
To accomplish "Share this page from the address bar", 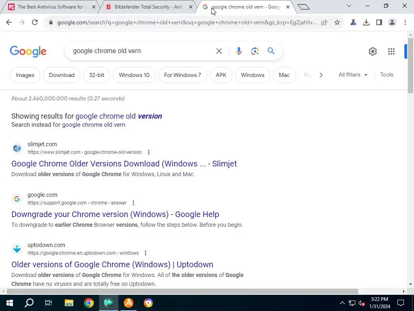I will [x=324, y=23].
